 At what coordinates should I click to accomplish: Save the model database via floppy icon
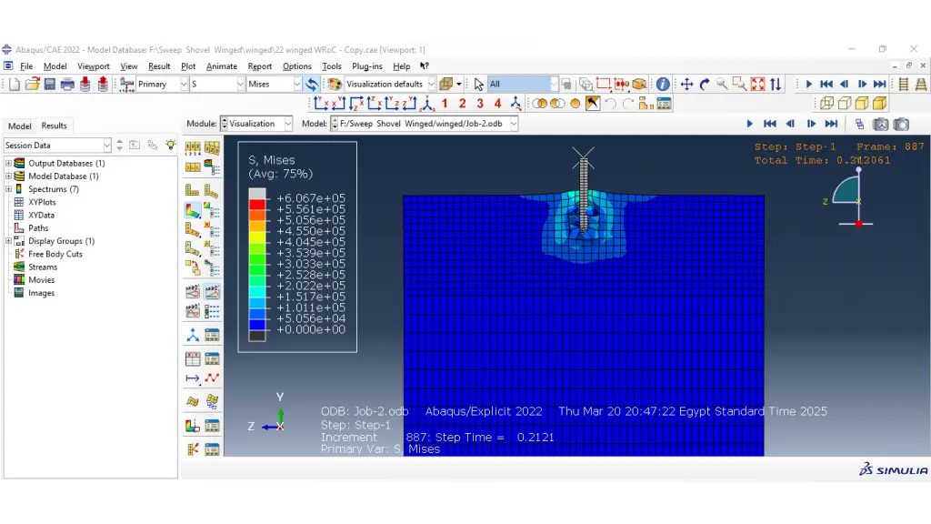pos(50,85)
